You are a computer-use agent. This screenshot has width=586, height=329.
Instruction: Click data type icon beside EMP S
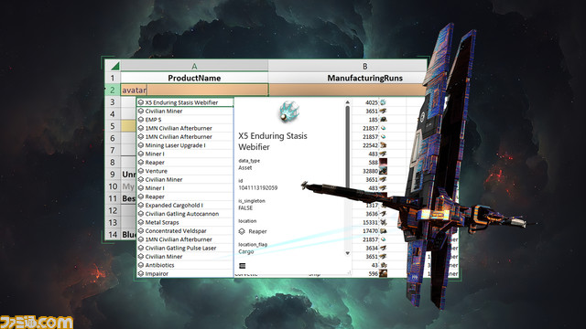click(141, 120)
